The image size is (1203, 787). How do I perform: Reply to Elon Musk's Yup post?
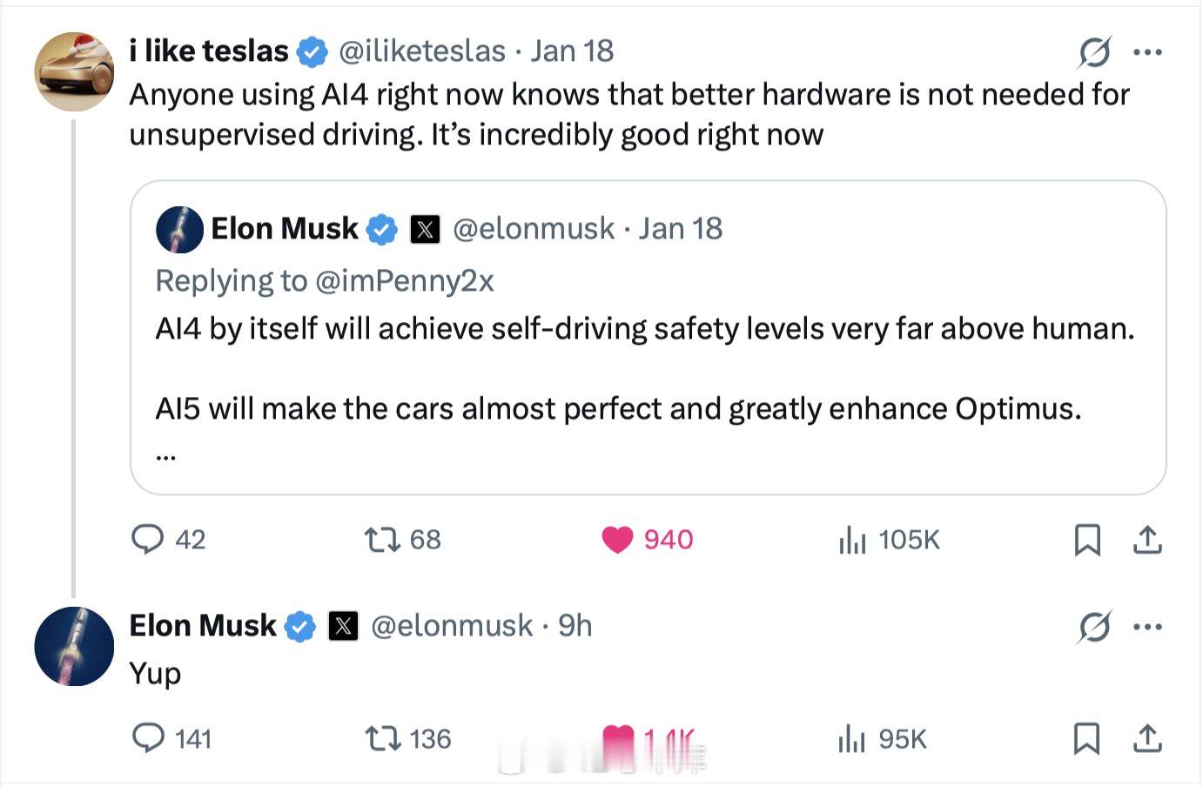pyautogui.click(x=148, y=738)
